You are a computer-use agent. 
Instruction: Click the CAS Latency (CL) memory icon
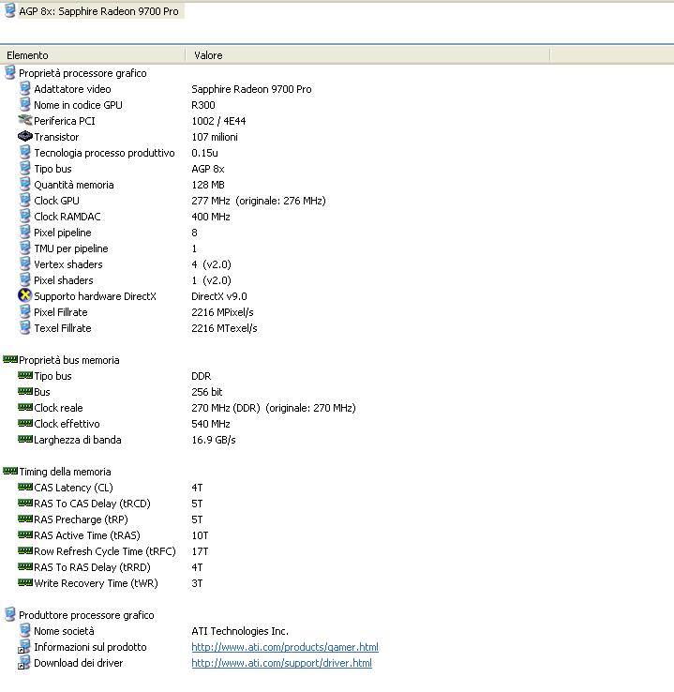click(25, 487)
